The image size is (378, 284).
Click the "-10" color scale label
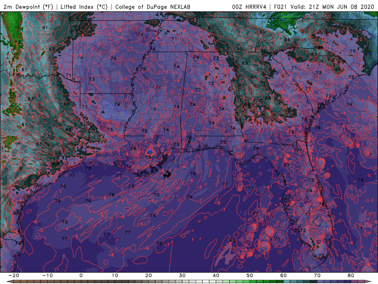point(47,275)
